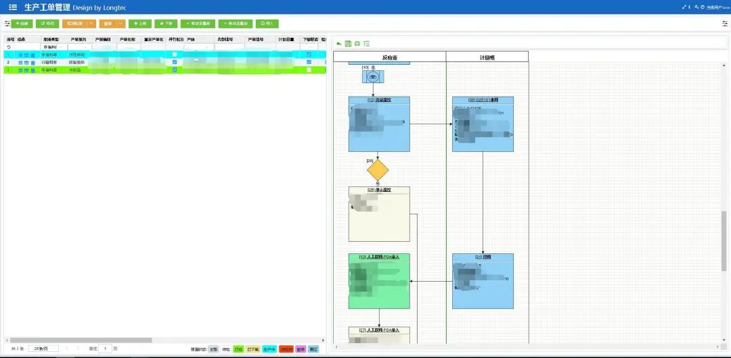Click the tree-layout icon in flowchart toolbar

coord(366,44)
